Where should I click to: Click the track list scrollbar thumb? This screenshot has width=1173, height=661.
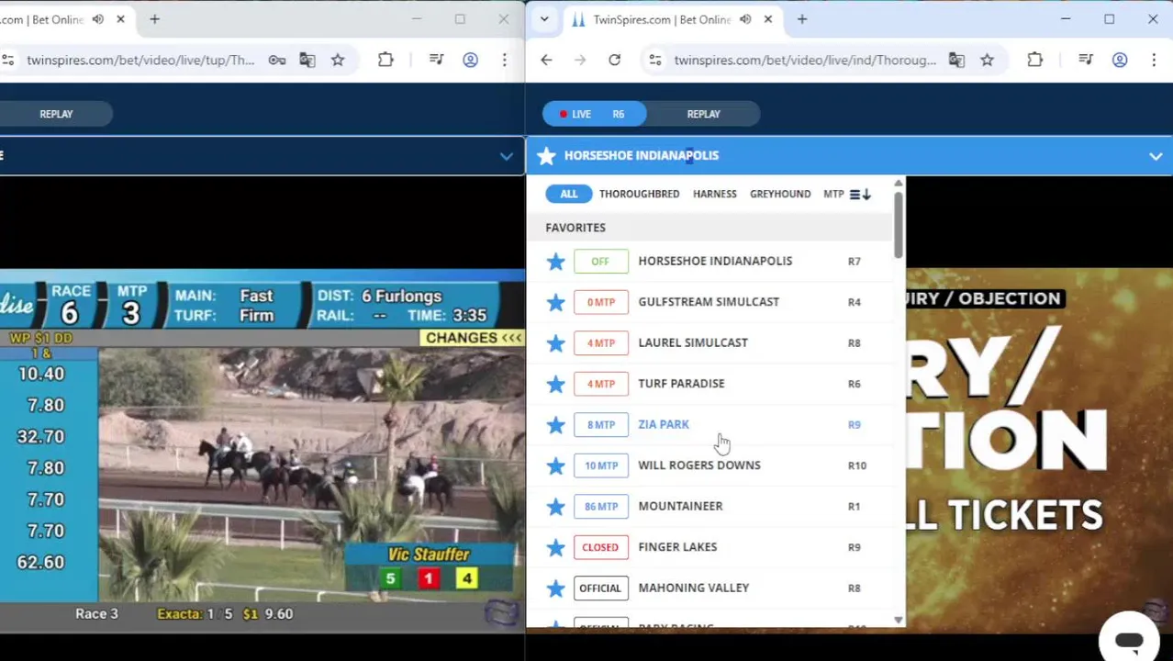pyautogui.click(x=899, y=225)
